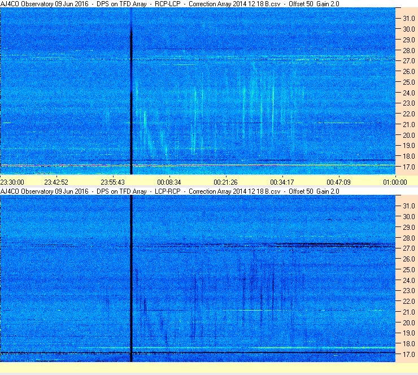This screenshot has height=375, width=418.
Task: Select 20.0 frequency label on RCP-LCP plot
Action: click(409, 135)
